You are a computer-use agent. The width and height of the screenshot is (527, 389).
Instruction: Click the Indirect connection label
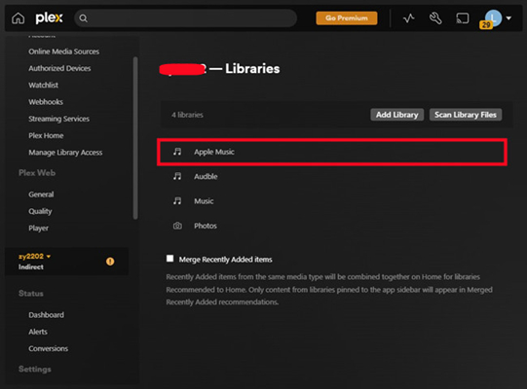click(31, 266)
